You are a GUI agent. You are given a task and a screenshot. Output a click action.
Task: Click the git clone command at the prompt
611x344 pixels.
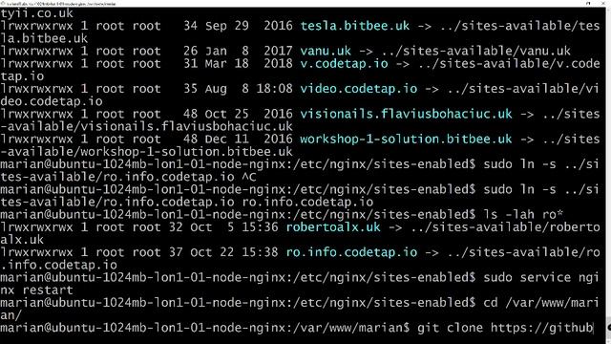[x=505, y=328]
